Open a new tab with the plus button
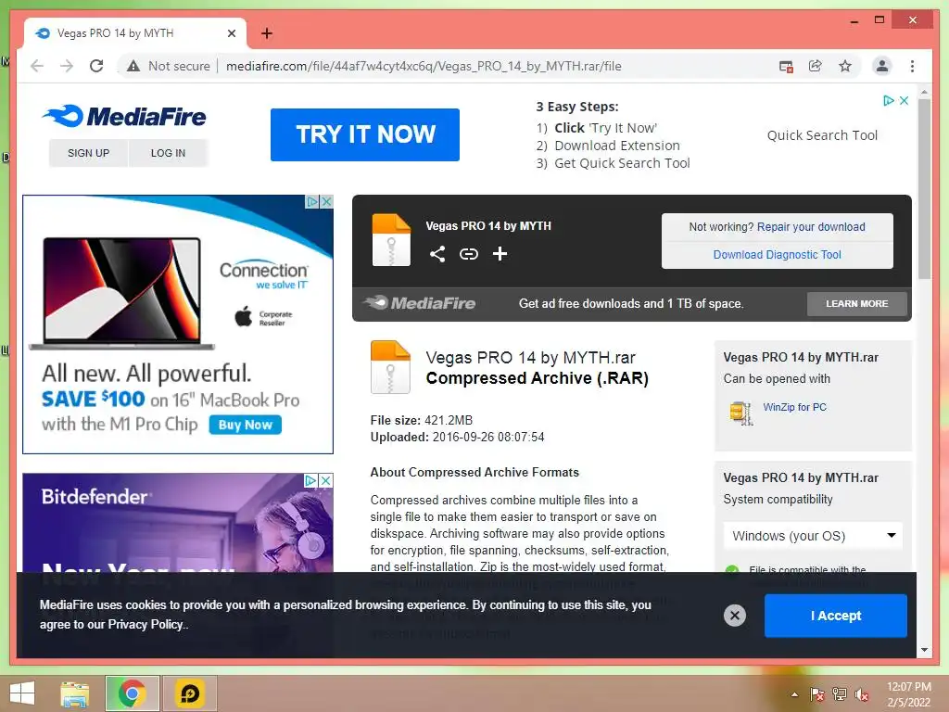This screenshot has height=712, width=949. 267,33
